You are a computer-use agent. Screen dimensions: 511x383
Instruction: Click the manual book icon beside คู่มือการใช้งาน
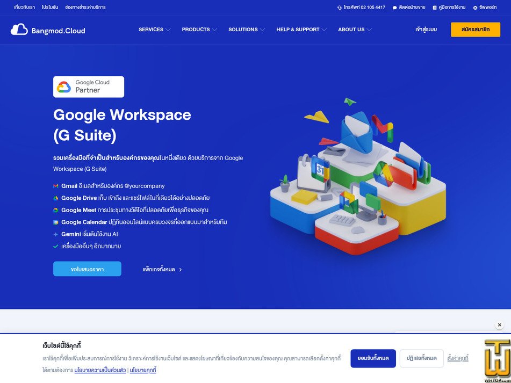point(434,8)
